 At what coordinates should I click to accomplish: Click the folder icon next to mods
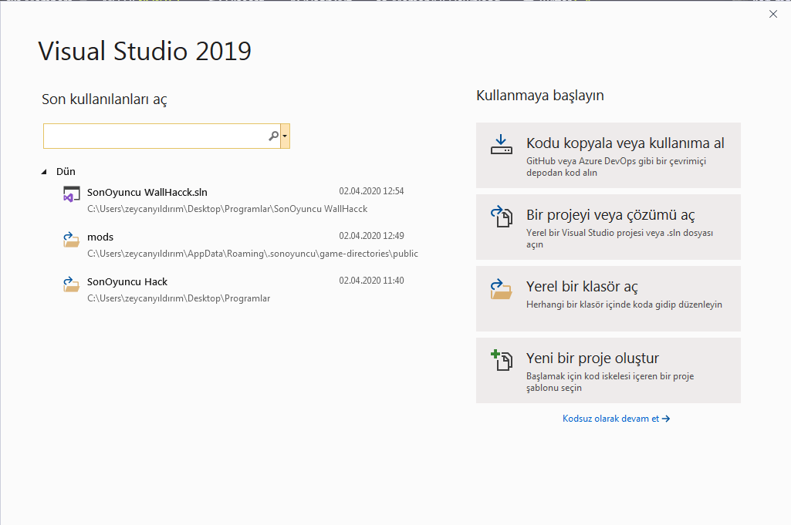coord(71,239)
